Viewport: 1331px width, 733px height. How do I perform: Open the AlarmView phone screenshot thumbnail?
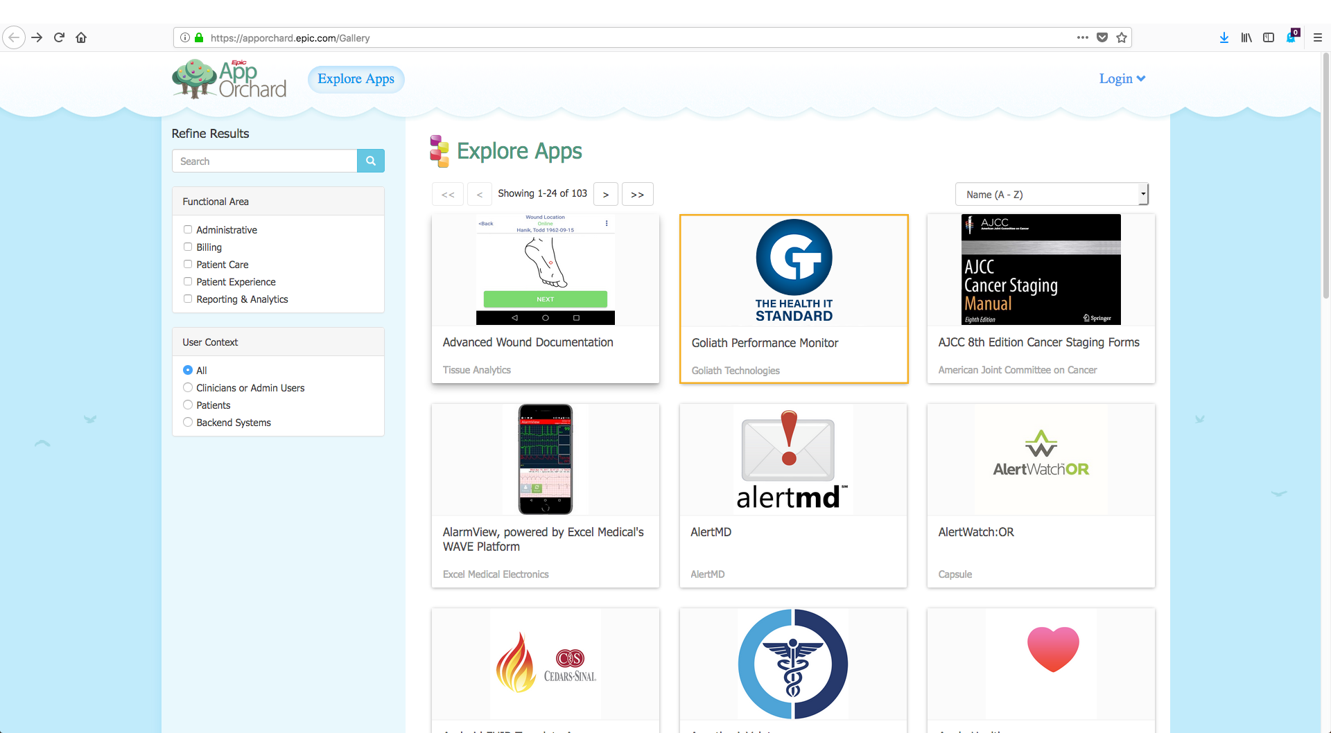546,459
